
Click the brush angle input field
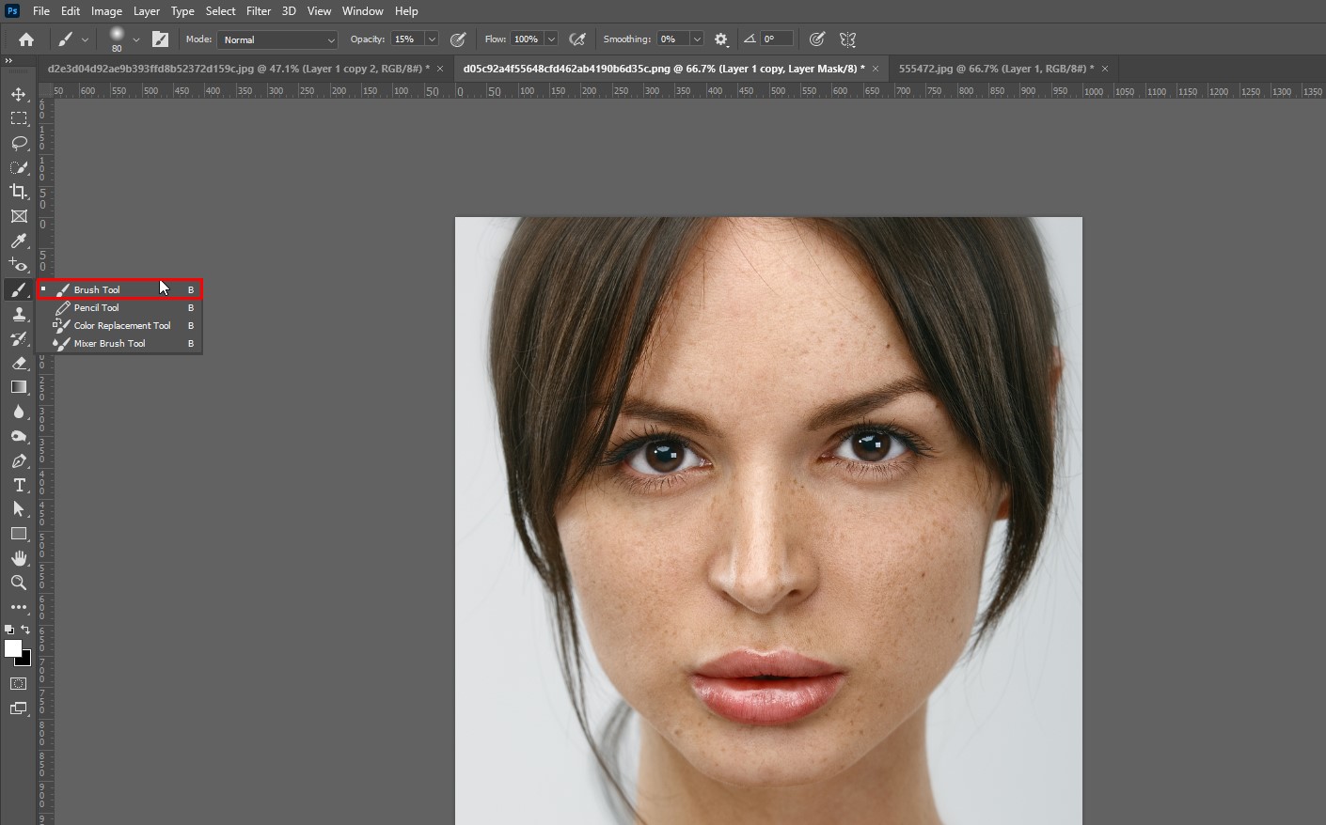pos(777,39)
